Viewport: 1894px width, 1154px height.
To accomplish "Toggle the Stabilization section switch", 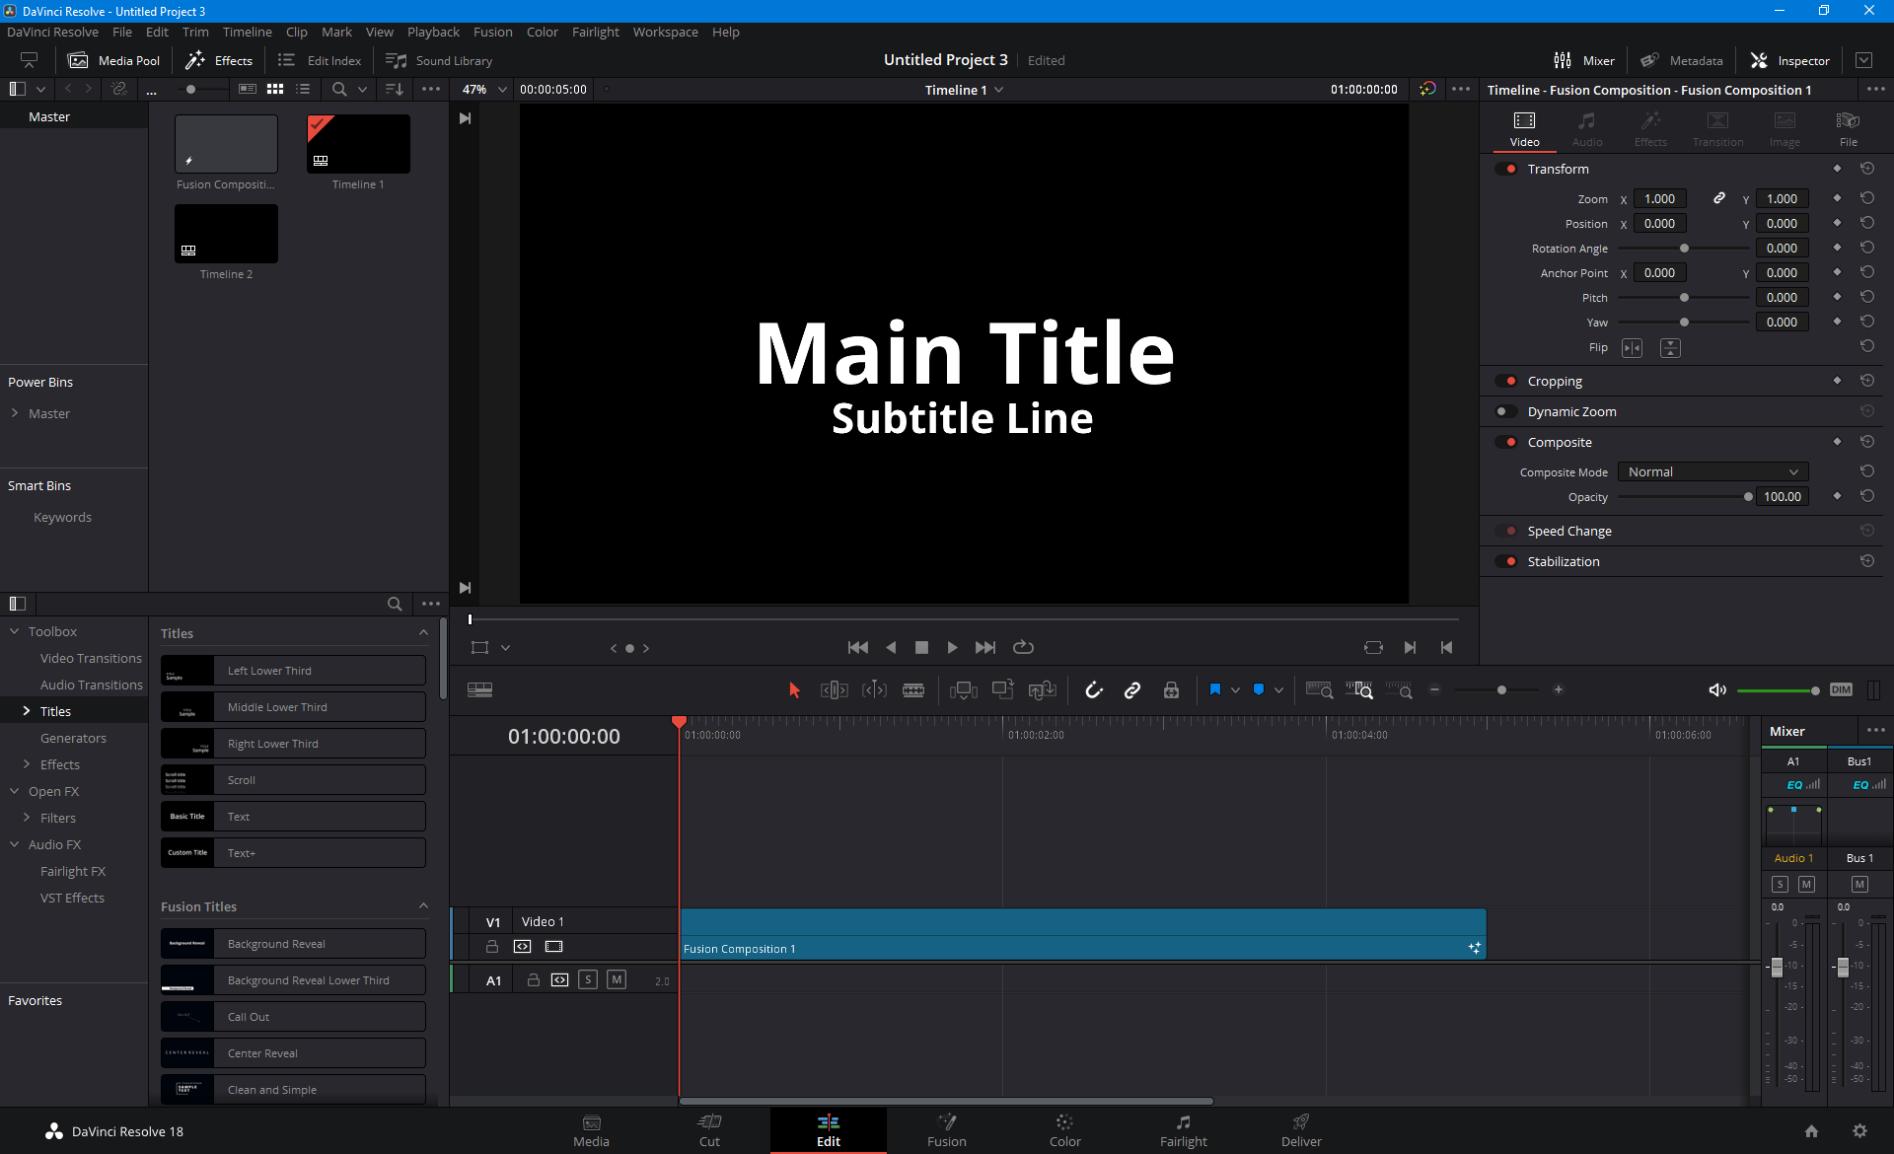I will pyautogui.click(x=1506, y=561).
